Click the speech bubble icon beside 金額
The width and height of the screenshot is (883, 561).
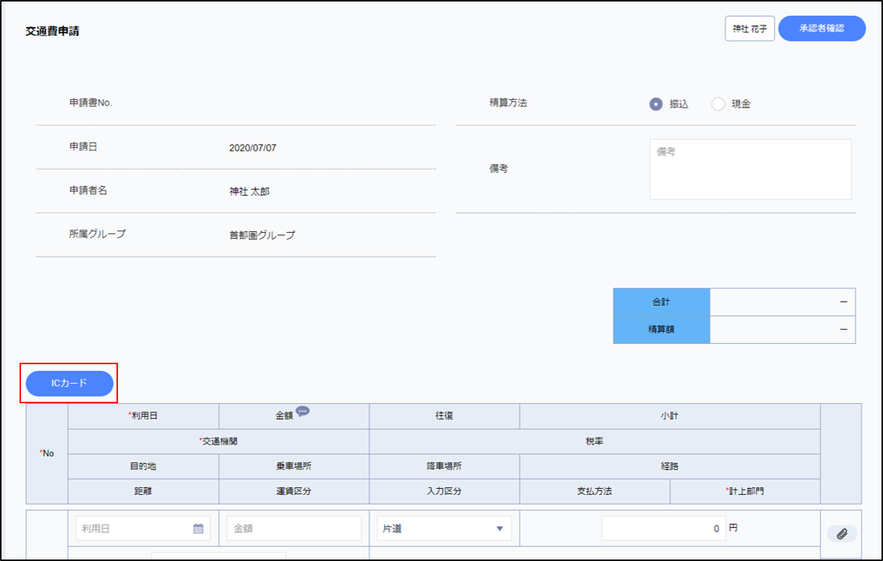pos(302,412)
